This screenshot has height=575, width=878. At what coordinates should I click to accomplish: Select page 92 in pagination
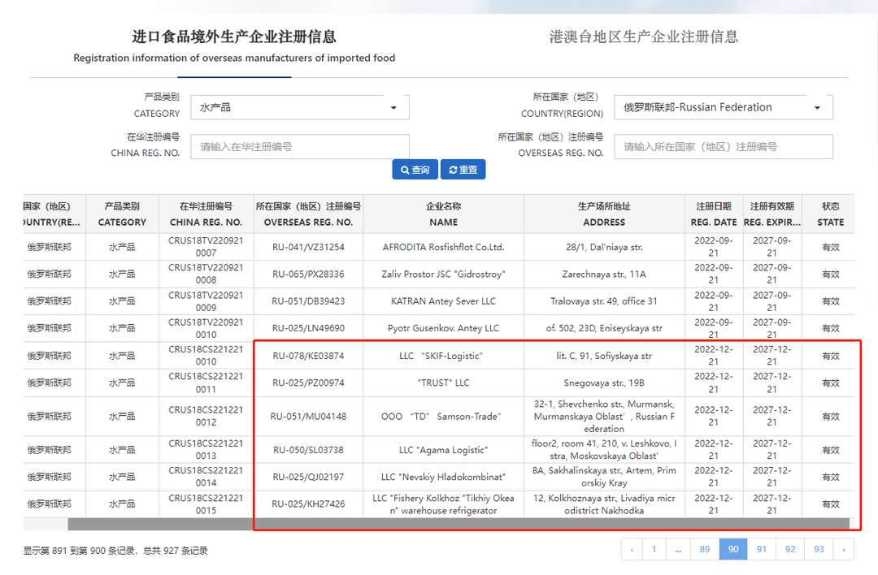click(x=790, y=550)
